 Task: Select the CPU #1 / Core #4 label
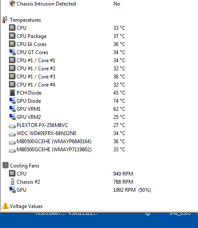(36, 85)
